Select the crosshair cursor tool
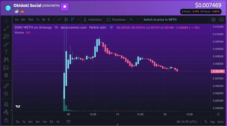 click(x=6, y=21)
